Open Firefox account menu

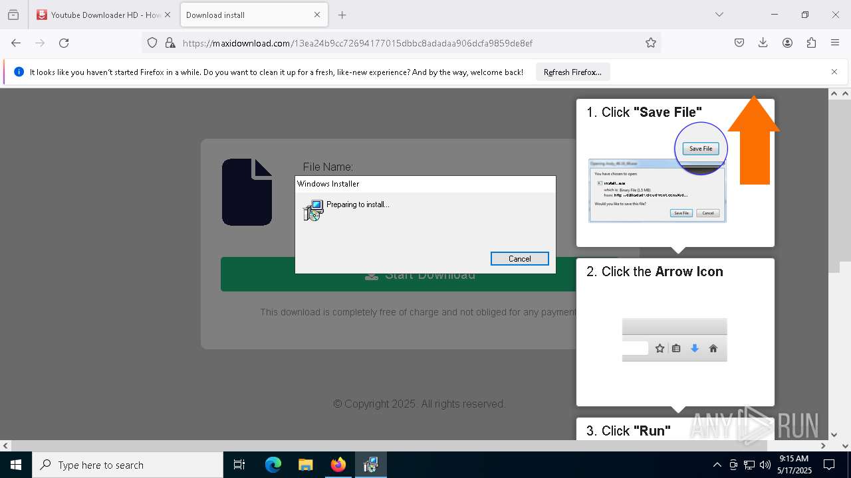tap(787, 42)
